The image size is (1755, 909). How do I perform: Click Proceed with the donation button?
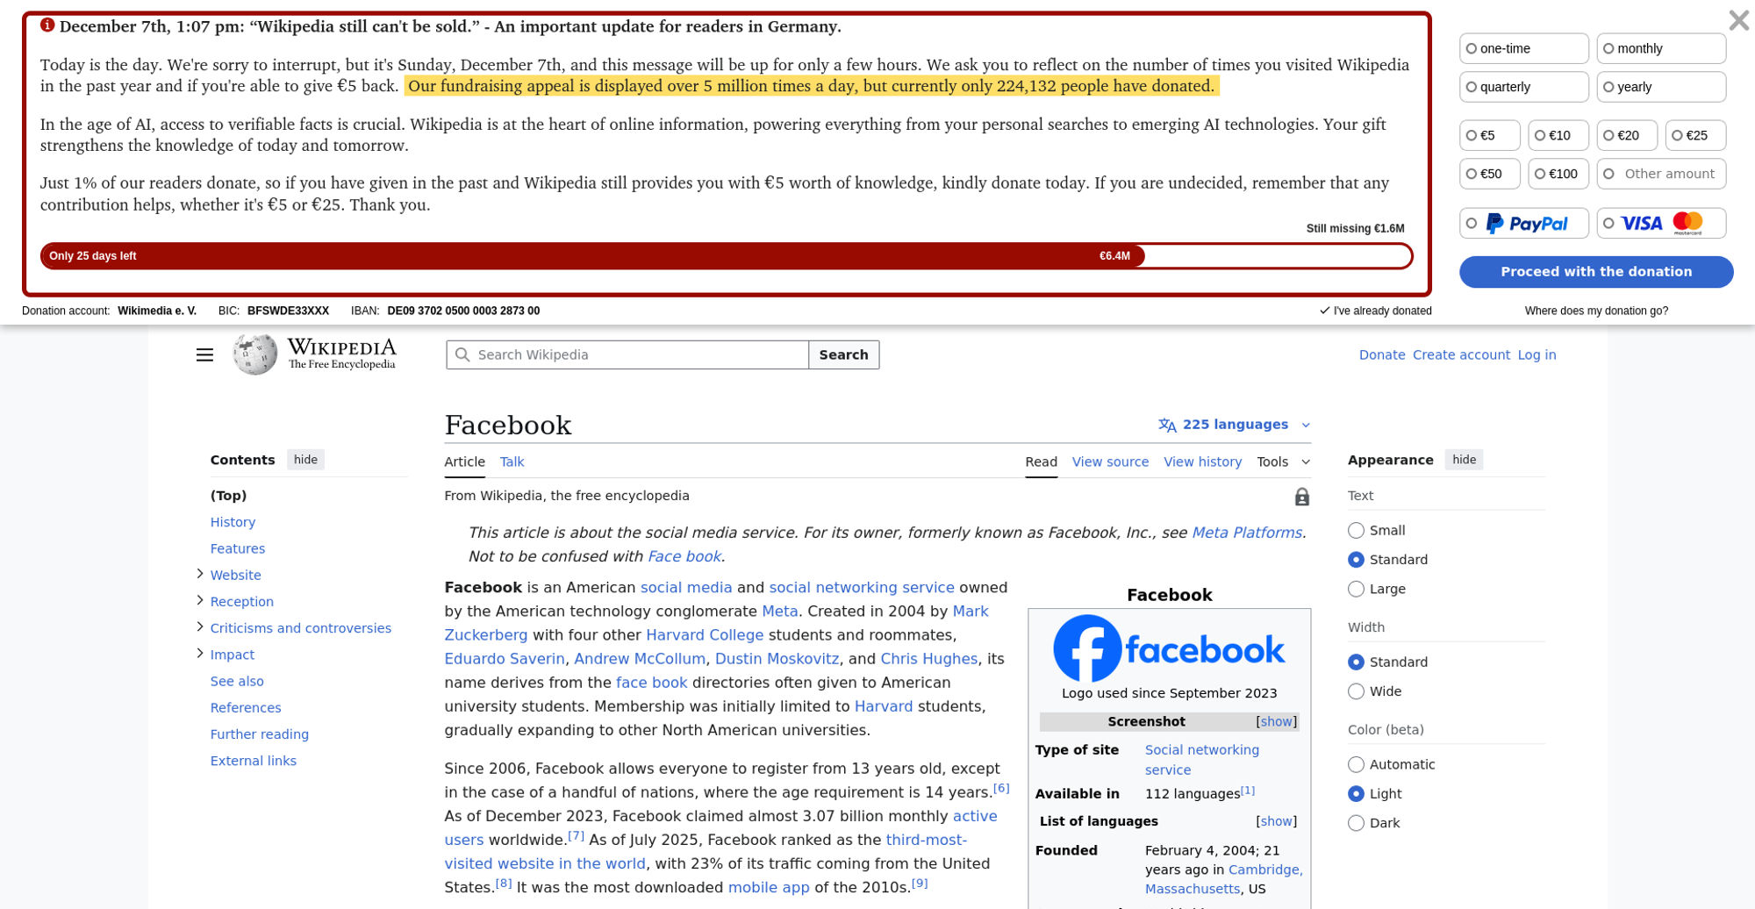(1595, 272)
